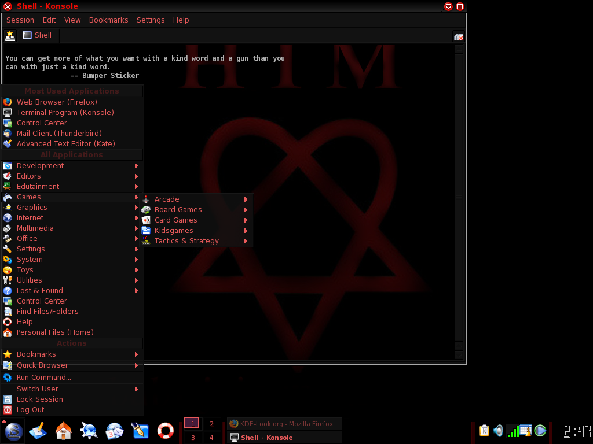593x444 pixels.
Task: Click the Klipper clipboard tray icon
Action: tap(484, 431)
